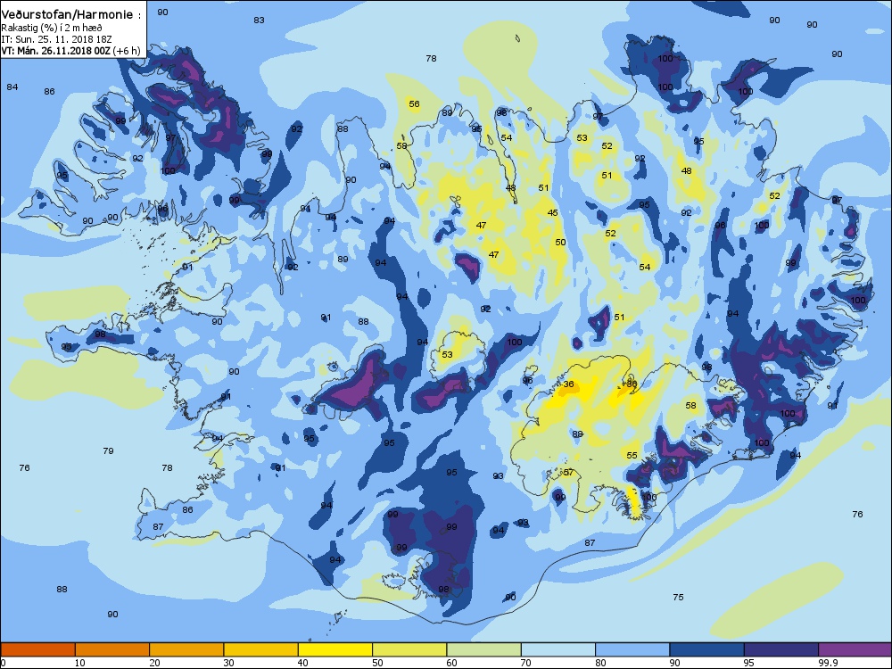Click the map value '57' near the southern glacier edge

(x=568, y=472)
